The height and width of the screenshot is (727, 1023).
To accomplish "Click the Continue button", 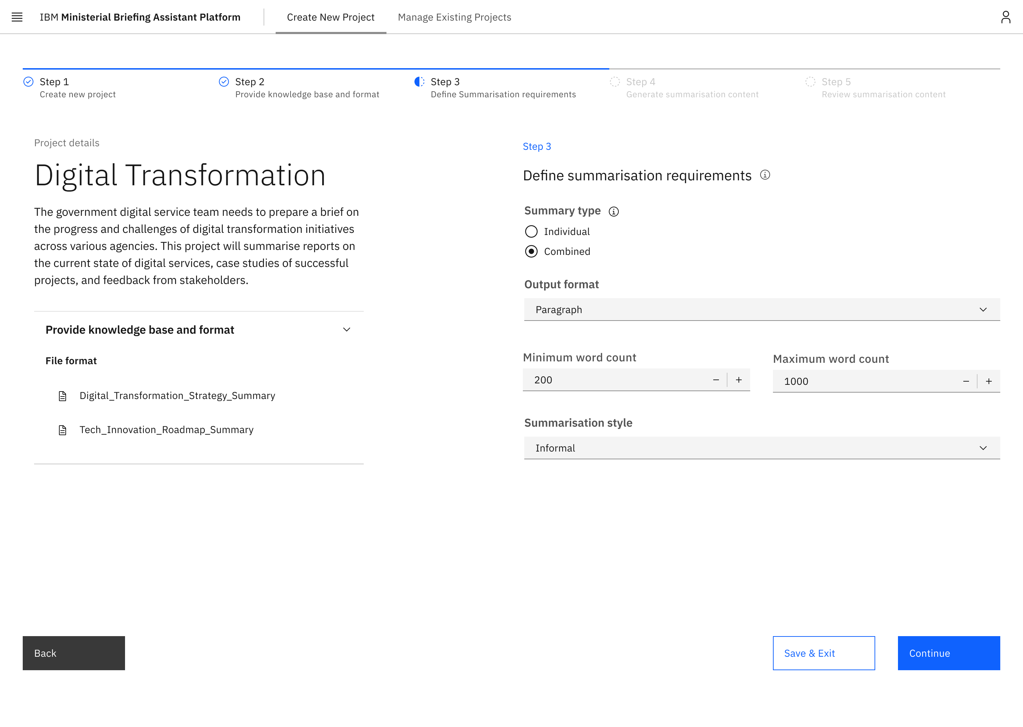I will (949, 653).
